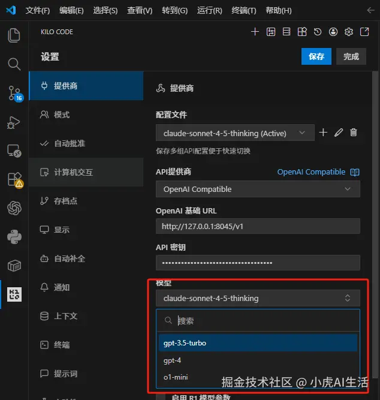The height and width of the screenshot is (400, 380).
Task: Start a new Kilo Code task
Action: [255, 32]
